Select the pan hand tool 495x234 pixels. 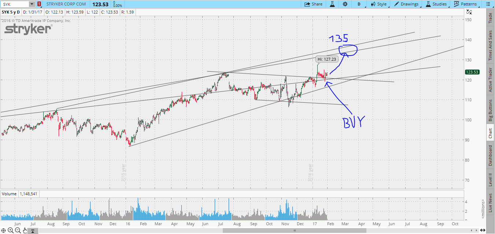(25, 230)
